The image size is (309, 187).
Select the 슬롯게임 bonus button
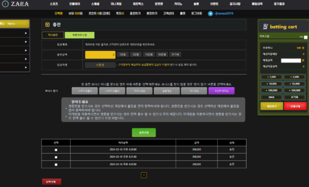click(x=167, y=91)
